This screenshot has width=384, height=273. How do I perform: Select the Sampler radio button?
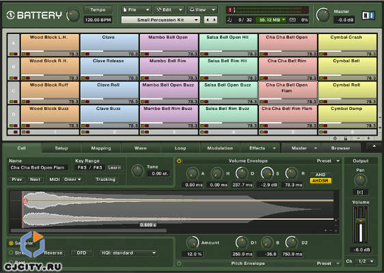11,243
